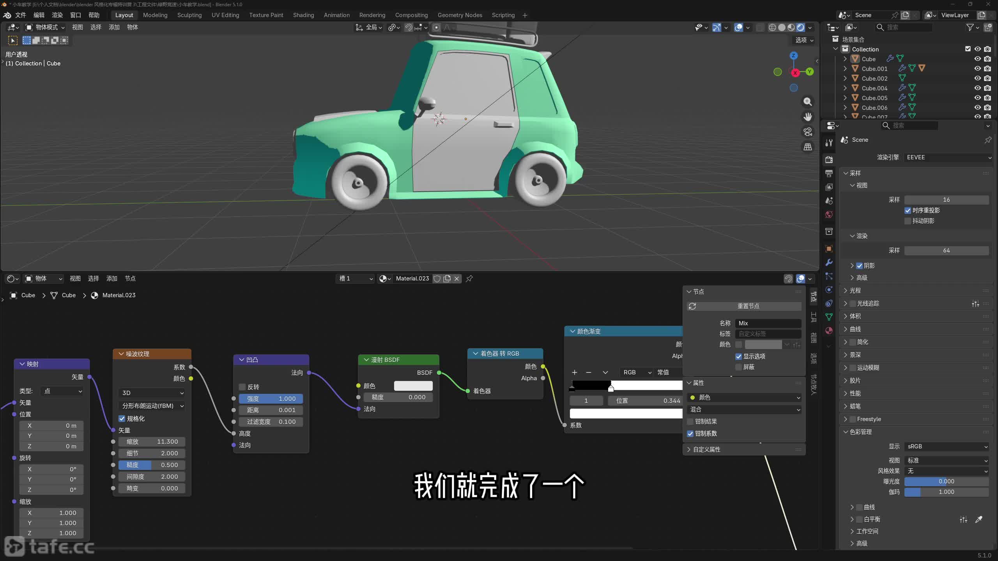The width and height of the screenshot is (998, 561).
Task: Pin the node editor material
Action: 469,279
